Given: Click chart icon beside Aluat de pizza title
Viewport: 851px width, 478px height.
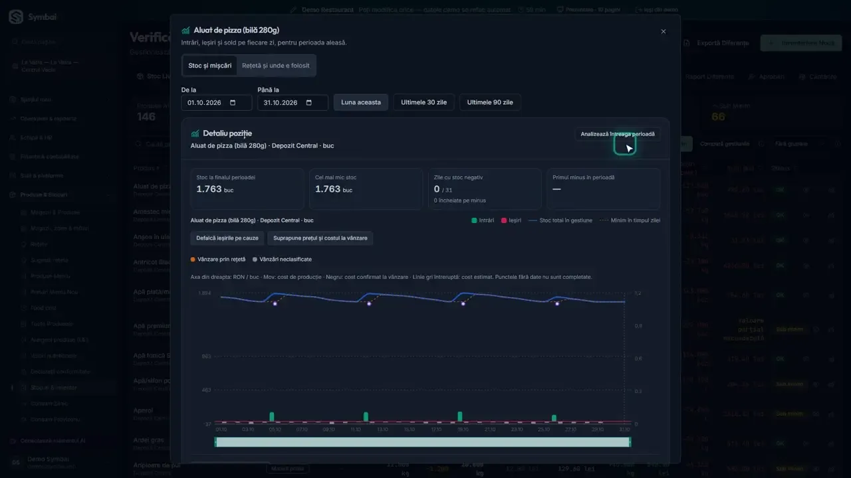Looking at the screenshot, I should pos(185,31).
